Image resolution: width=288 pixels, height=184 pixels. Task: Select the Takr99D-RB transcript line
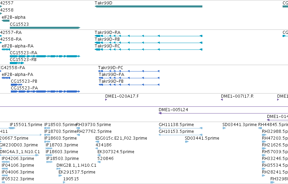(149, 43)
